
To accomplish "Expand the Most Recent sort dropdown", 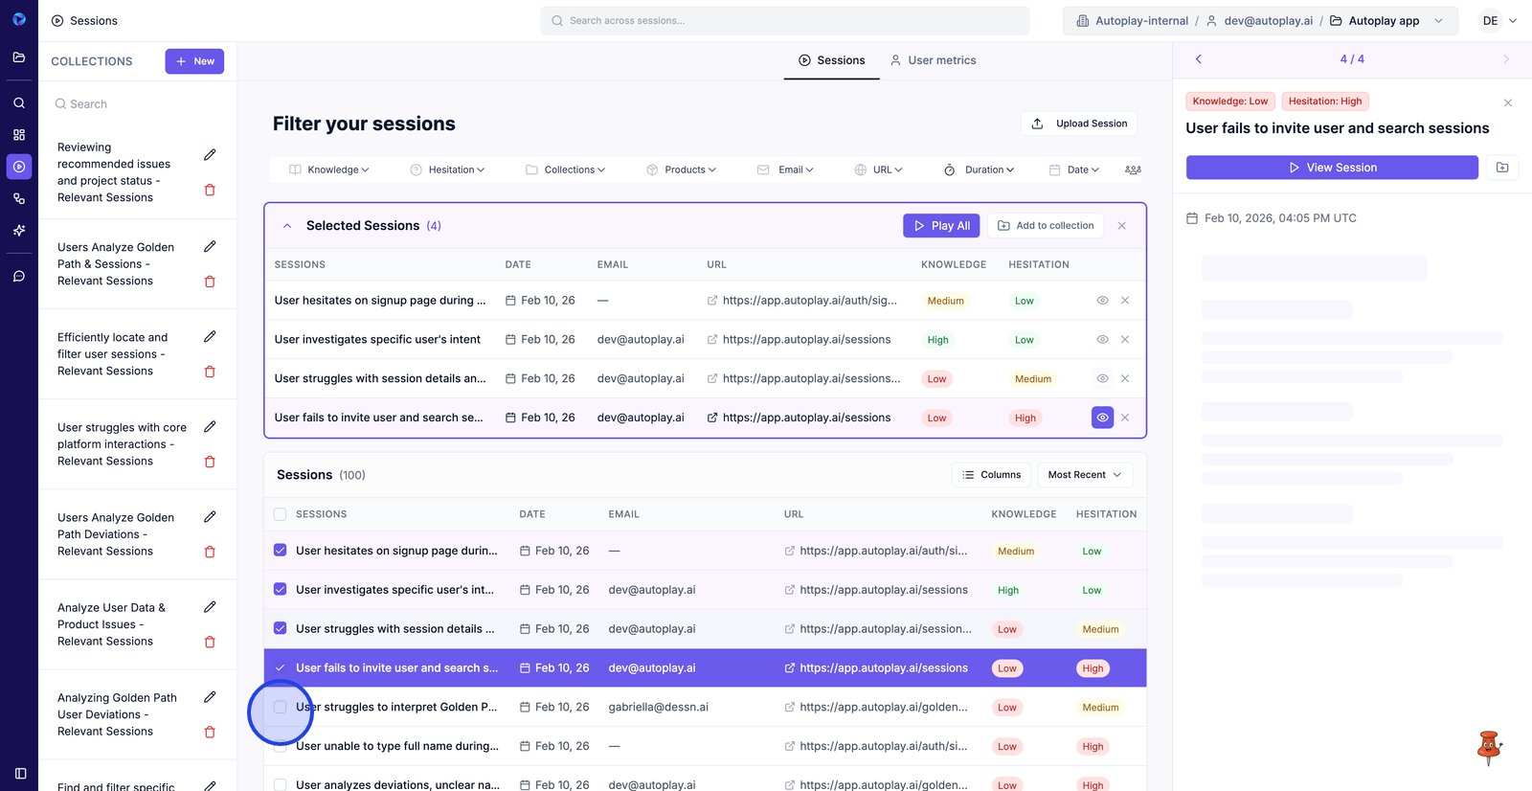I will point(1084,475).
